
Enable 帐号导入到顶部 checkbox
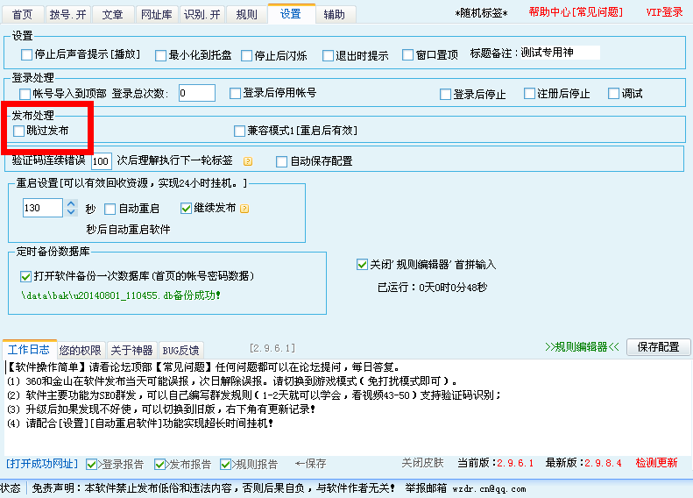tap(25, 94)
